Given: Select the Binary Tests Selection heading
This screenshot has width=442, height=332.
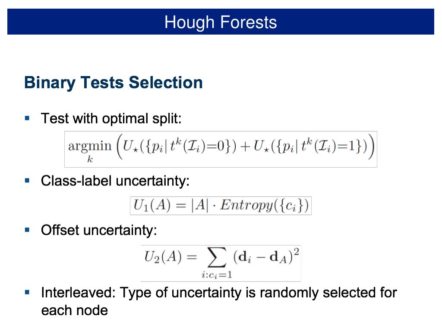Looking at the screenshot, I should [114, 83].
